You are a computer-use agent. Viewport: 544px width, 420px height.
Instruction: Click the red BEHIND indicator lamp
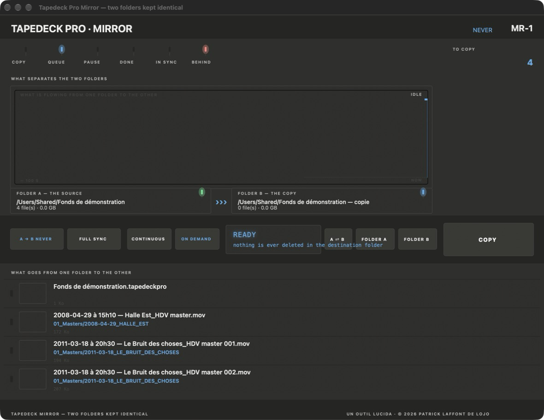point(206,50)
